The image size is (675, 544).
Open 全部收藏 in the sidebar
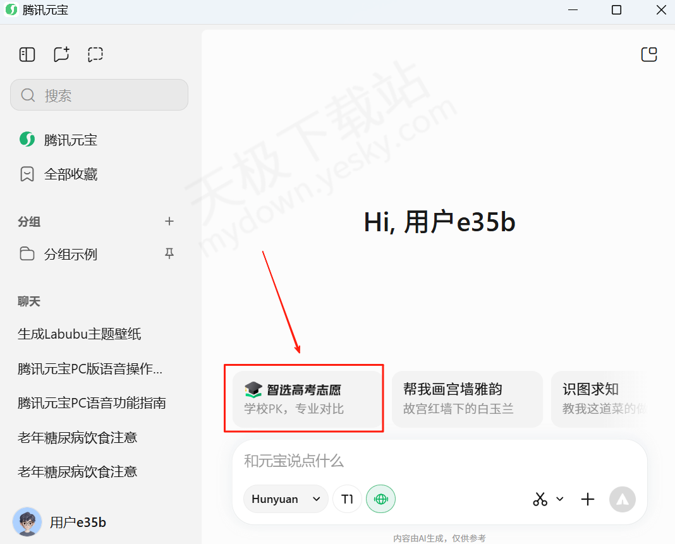point(70,174)
